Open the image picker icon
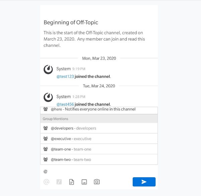 [x=84, y=182]
